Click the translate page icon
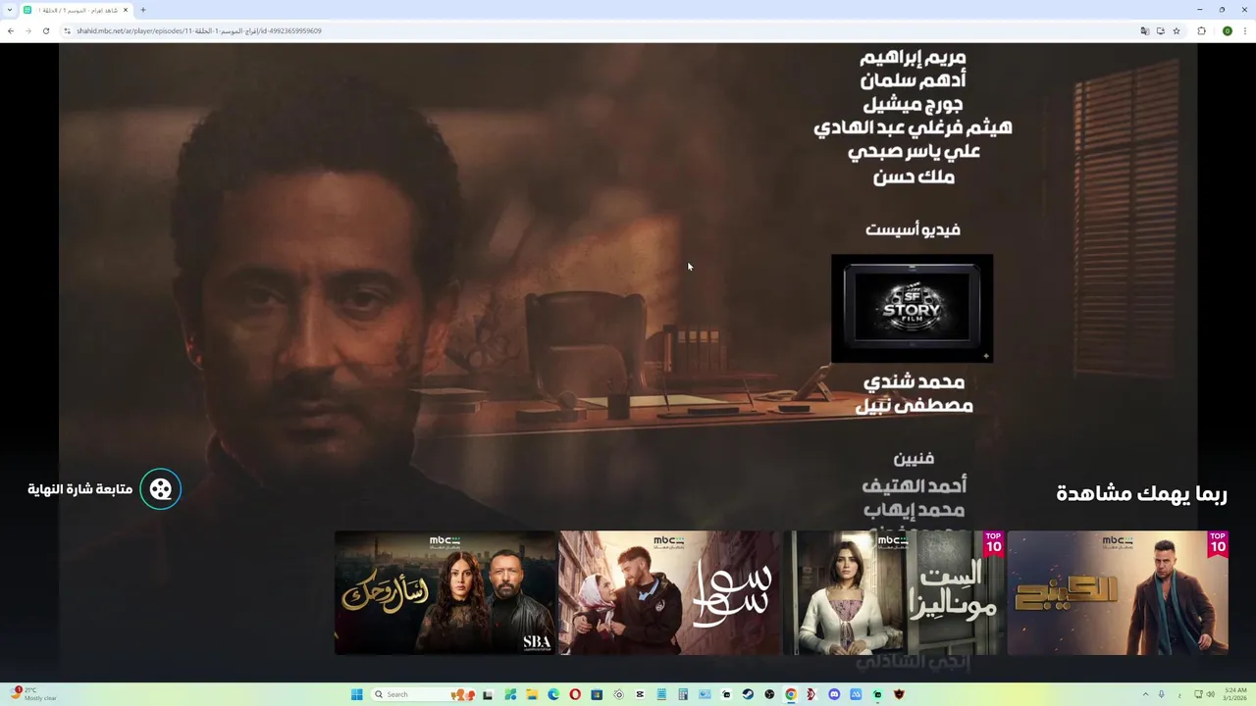Viewport: 1256px width, 706px height. coord(1144,30)
